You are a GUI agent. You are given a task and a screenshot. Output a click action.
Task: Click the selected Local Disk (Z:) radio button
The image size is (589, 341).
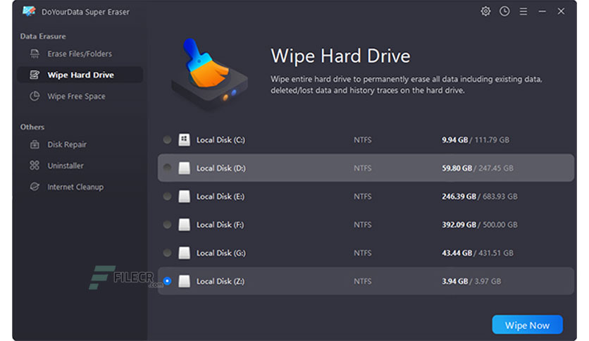tap(167, 281)
